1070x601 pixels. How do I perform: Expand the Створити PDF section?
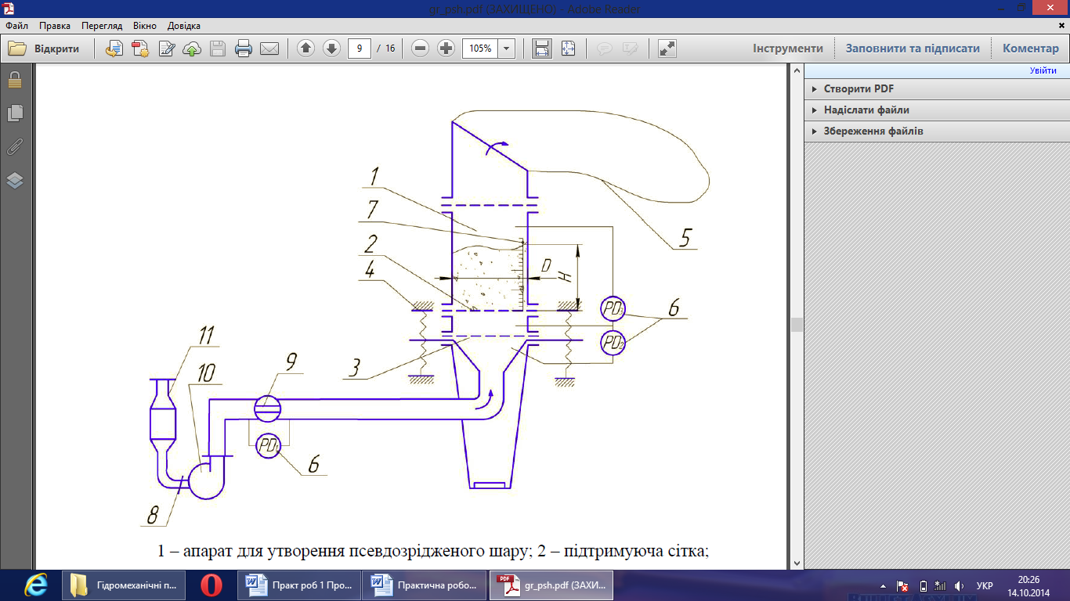point(859,89)
